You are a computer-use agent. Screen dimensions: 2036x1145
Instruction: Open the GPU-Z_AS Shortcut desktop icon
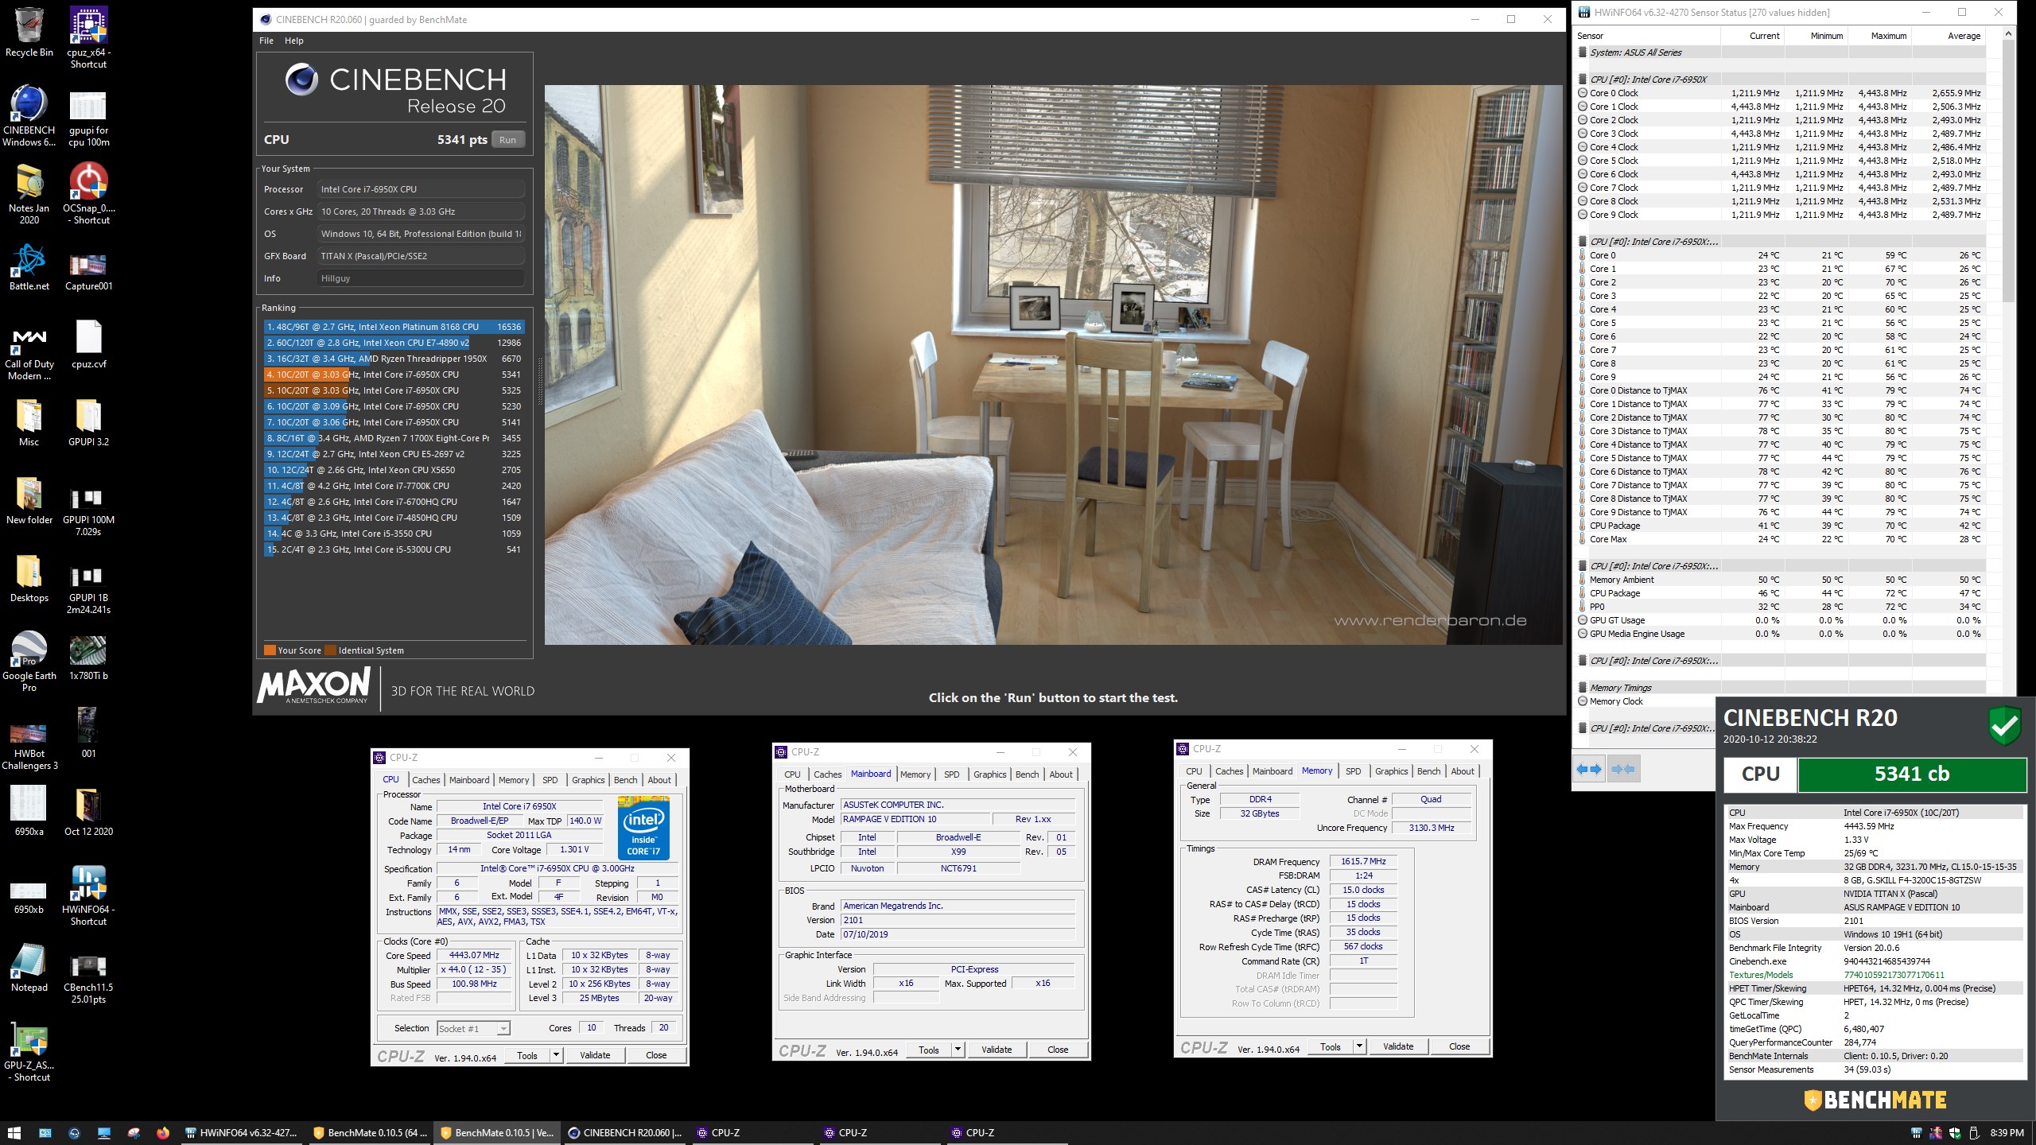coord(29,1051)
